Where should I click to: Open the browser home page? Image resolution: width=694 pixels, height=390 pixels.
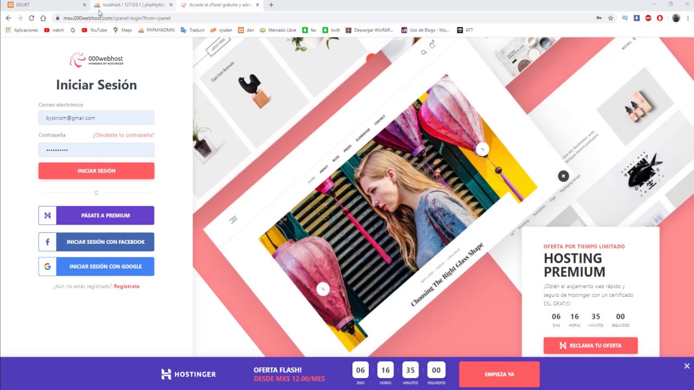click(43, 18)
